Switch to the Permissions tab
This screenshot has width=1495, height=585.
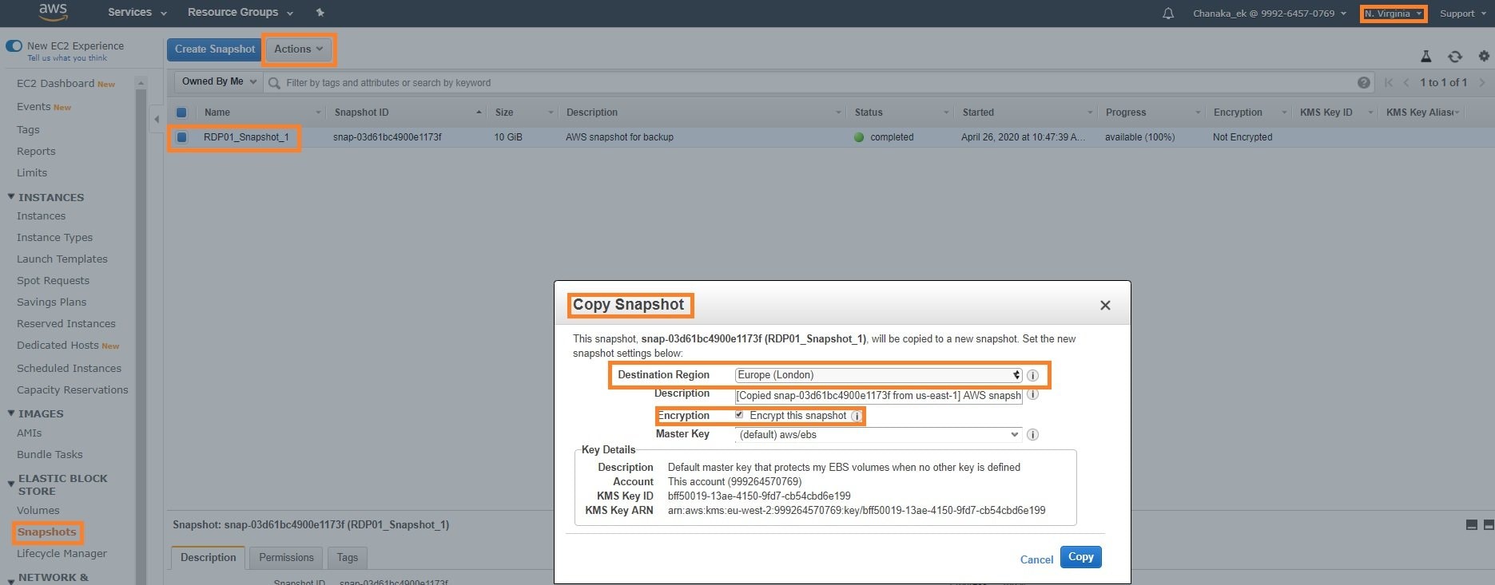tap(286, 557)
